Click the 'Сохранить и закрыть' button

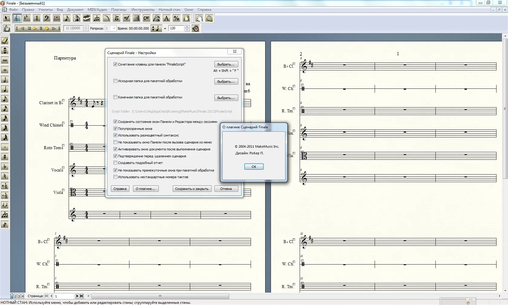[192, 189]
